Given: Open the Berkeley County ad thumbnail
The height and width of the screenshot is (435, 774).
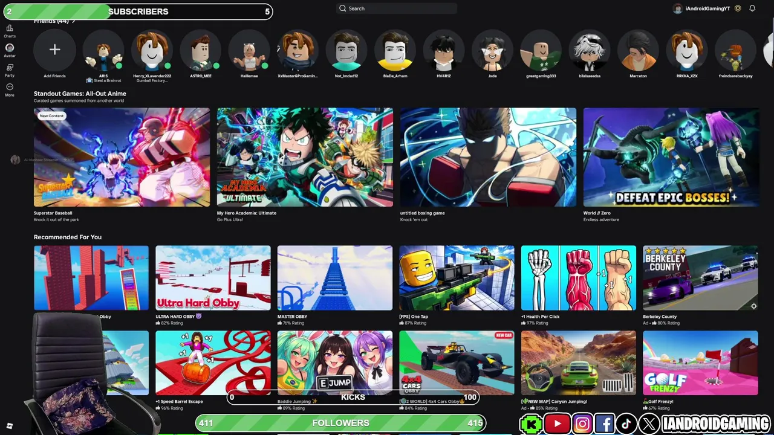Looking at the screenshot, I should [x=700, y=278].
